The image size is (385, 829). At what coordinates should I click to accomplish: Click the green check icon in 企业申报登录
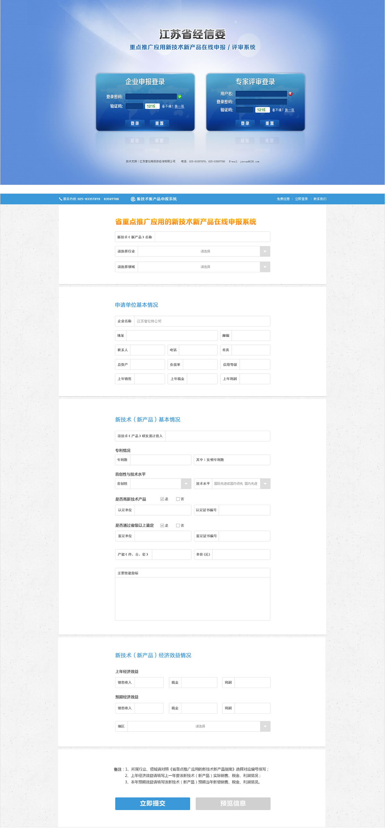pyautogui.click(x=180, y=97)
